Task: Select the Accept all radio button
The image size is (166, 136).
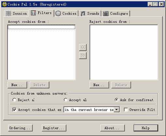Action: (66, 100)
